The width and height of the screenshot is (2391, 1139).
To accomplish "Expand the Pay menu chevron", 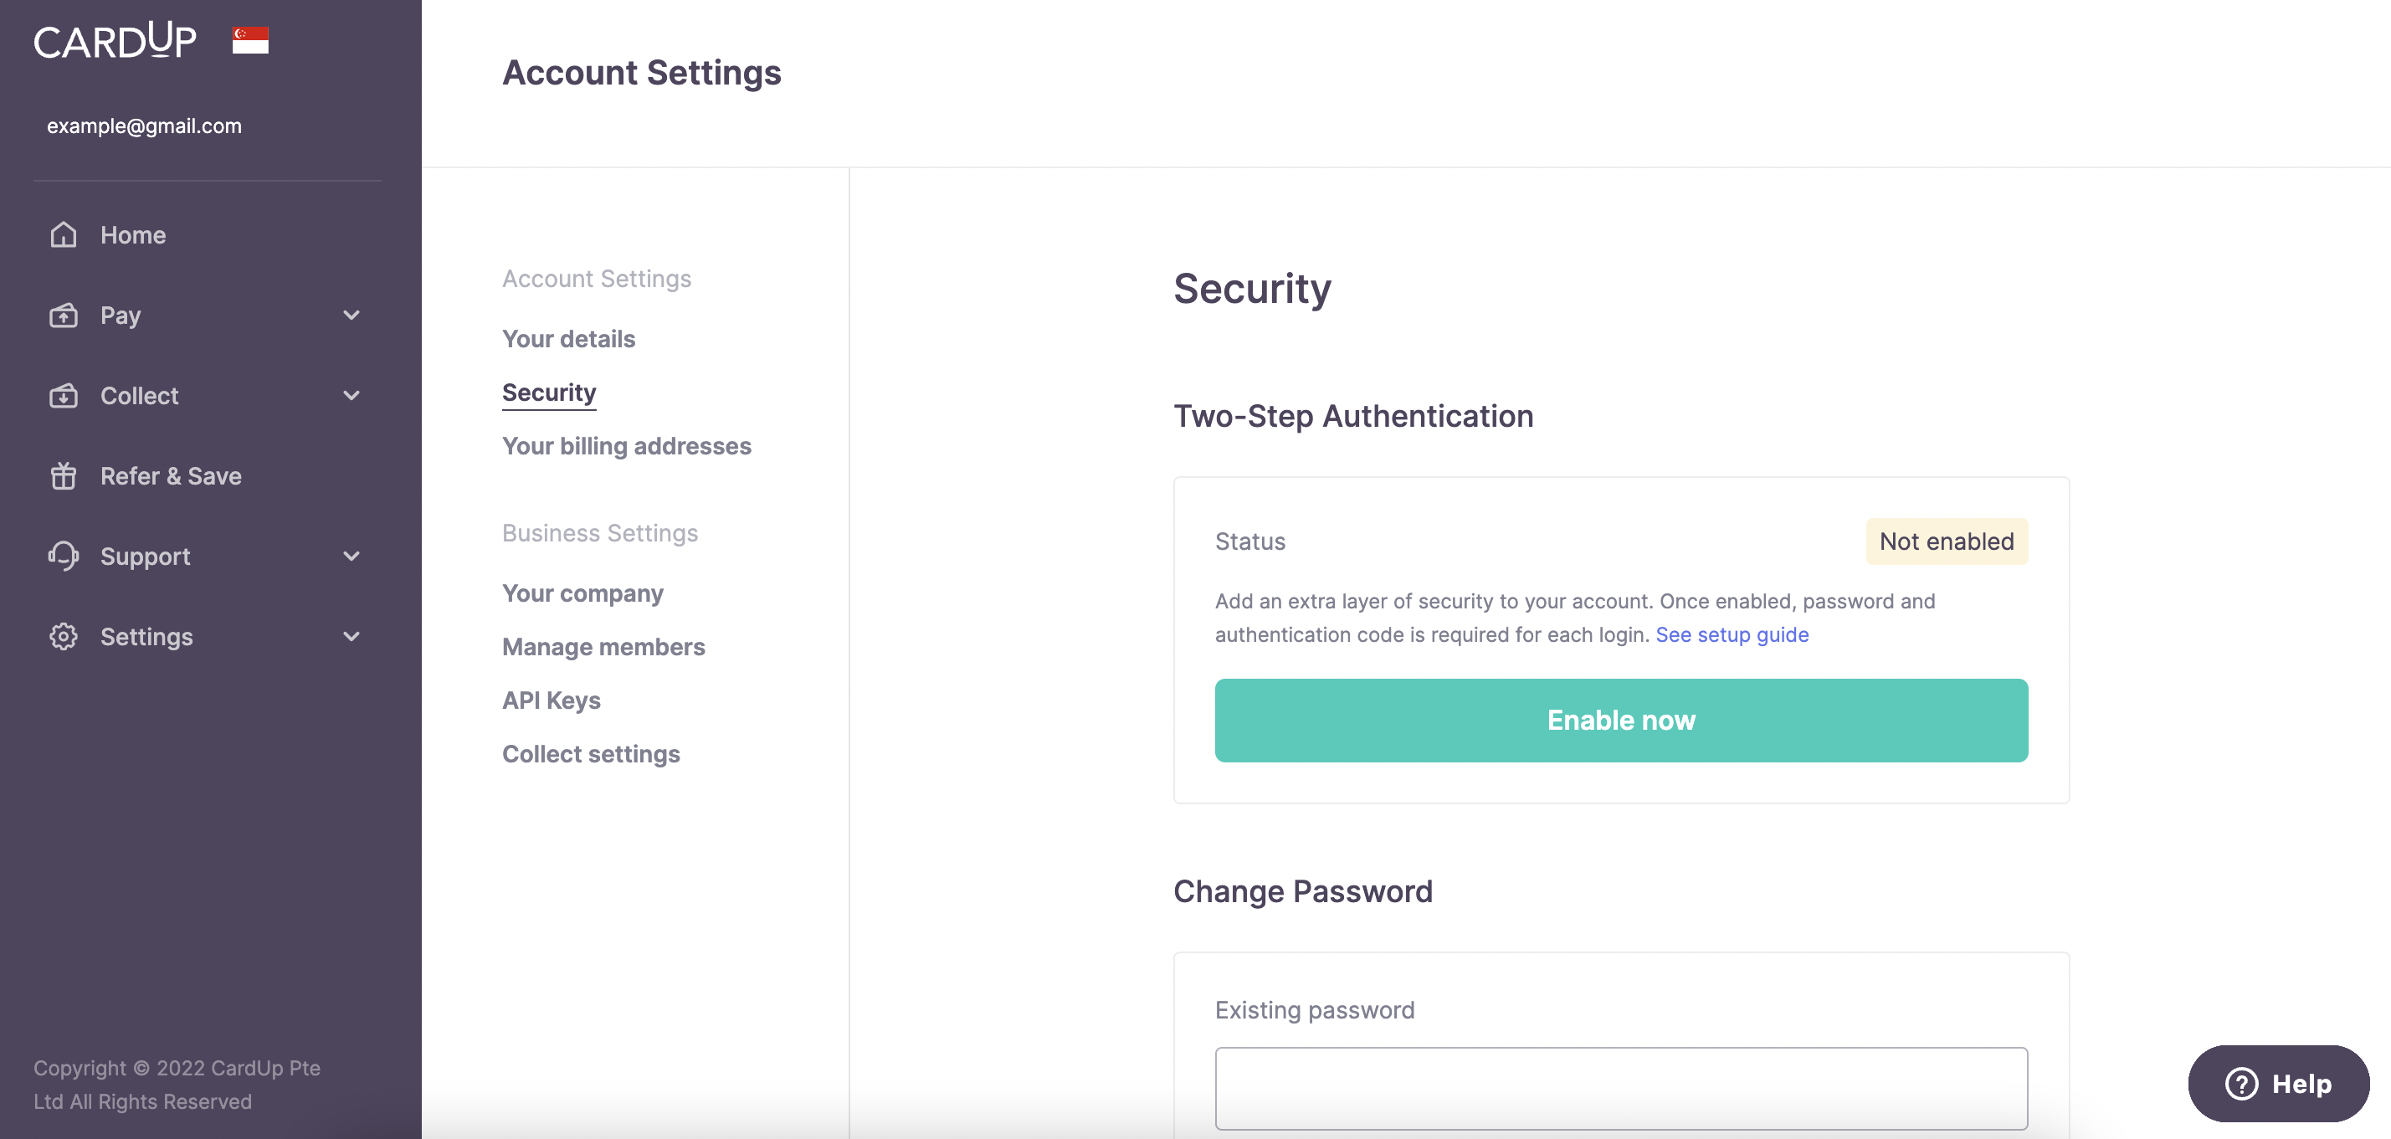I will point(351,316).
